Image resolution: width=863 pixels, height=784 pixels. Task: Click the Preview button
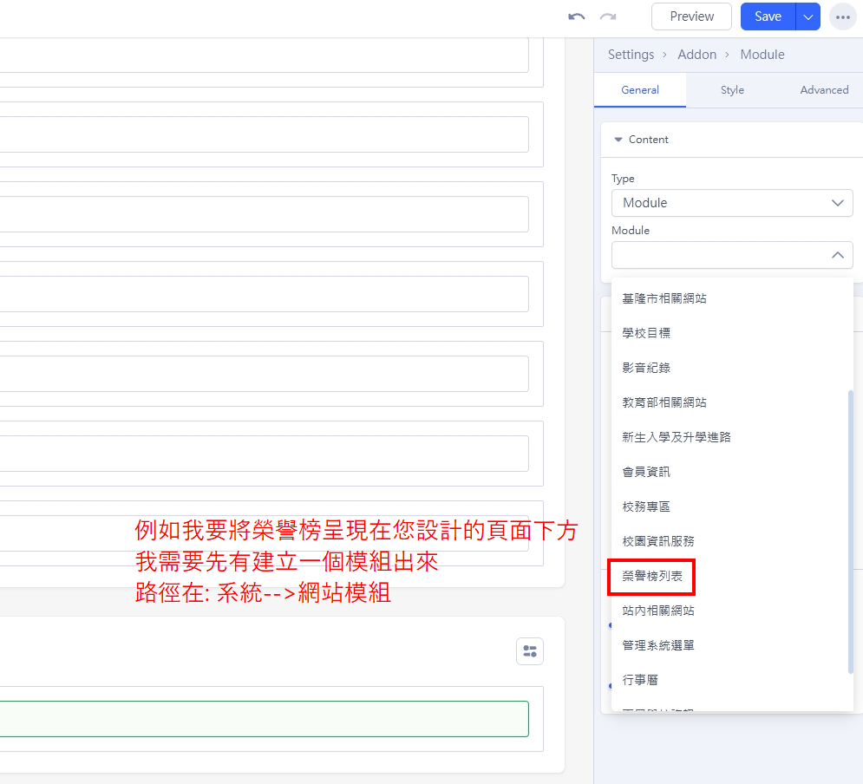click(691, 16)
